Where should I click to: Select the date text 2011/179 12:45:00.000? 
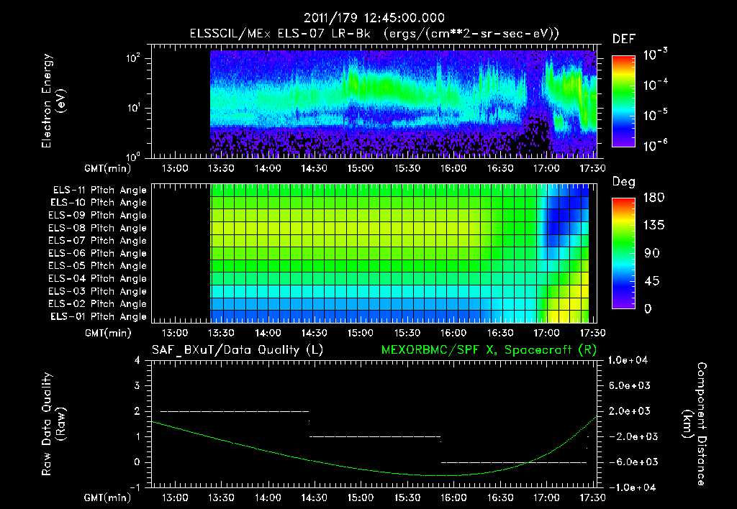[374, 18]
